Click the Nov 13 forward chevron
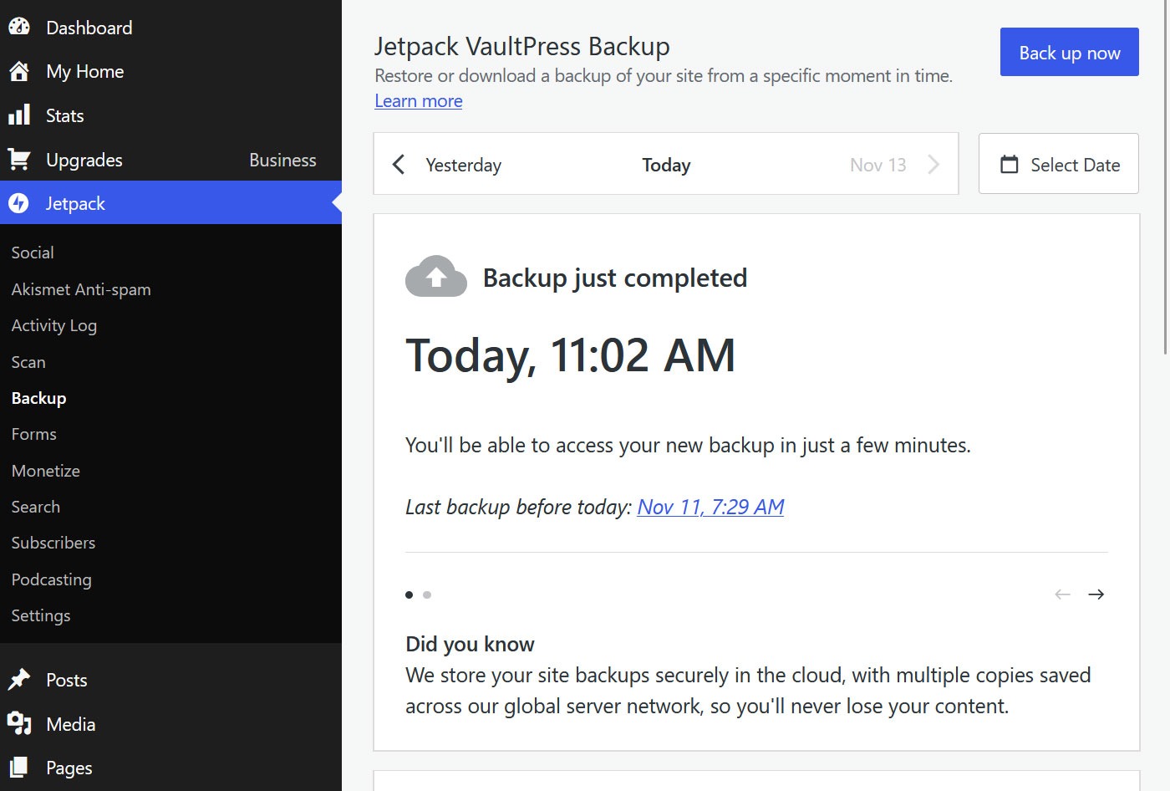This screenshot has height=791, width=1170. (933, 164)
